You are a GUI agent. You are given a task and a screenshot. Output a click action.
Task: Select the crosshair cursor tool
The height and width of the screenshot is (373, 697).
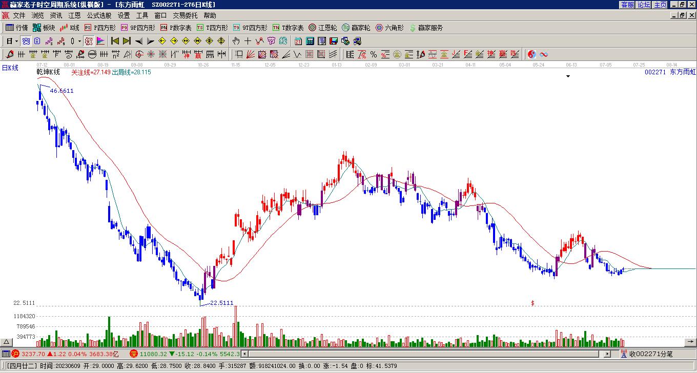point(248,41)
